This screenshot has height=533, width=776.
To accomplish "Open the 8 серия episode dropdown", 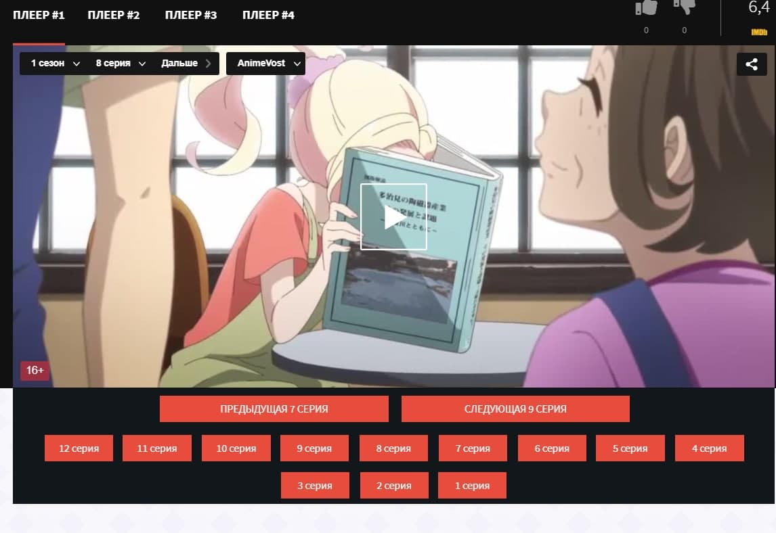I will tap(121, 64).
